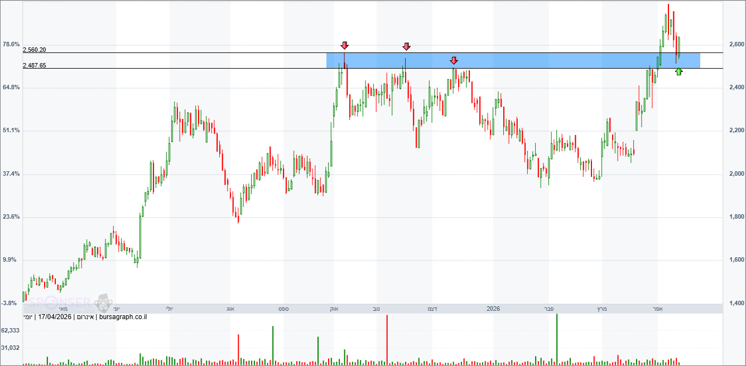Click the 31,032 volume axis label
This screenshot has width=746, height=366.
pos(11,348)
